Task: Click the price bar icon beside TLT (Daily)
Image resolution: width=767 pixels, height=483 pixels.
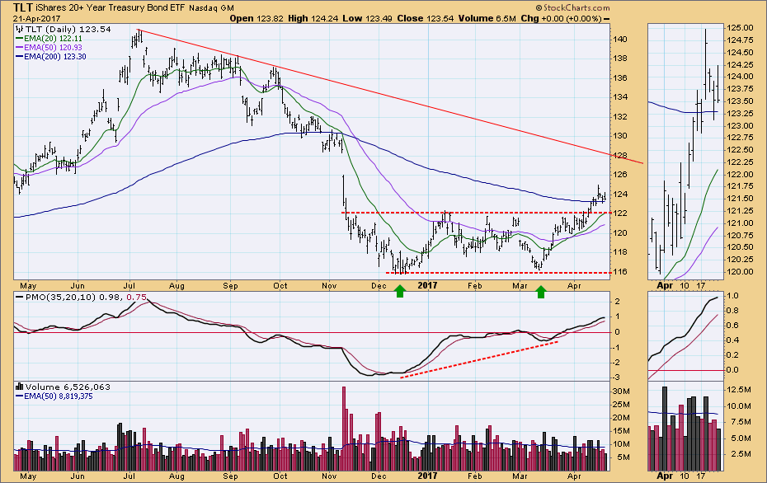Action: pyautogui.click(x=20, y=30)
